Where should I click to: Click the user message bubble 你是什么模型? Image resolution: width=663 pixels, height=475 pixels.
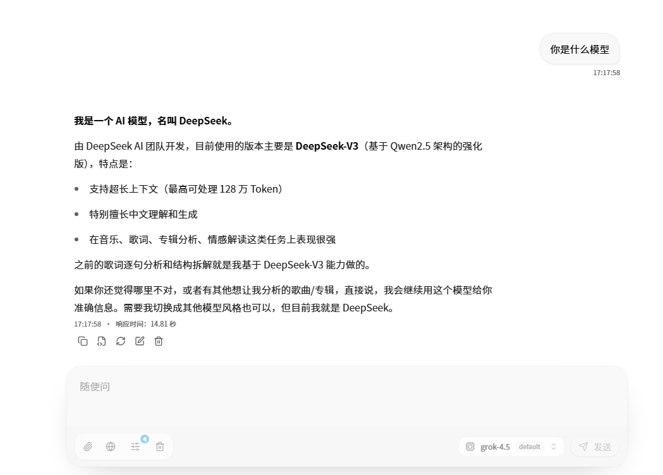point(580,49)
